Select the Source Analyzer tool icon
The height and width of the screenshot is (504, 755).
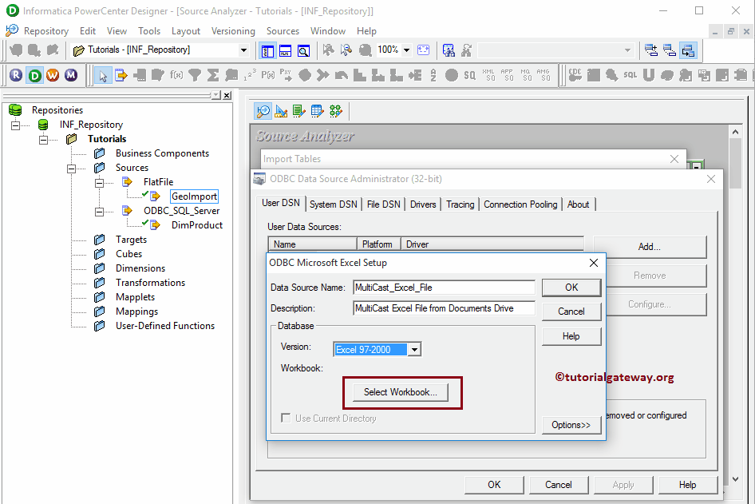pyautogui.click(x=263, y=111)
